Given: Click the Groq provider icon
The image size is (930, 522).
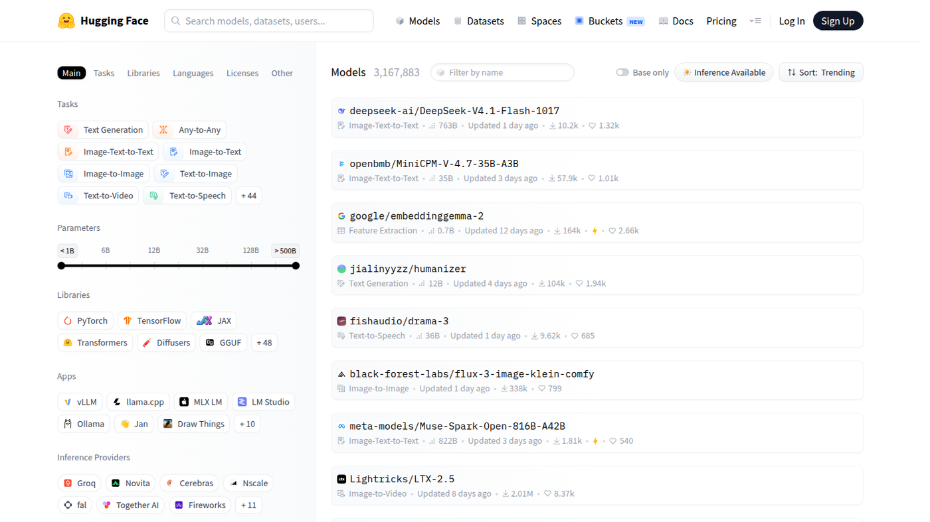Looking at the screenshot, I should 68,484.
